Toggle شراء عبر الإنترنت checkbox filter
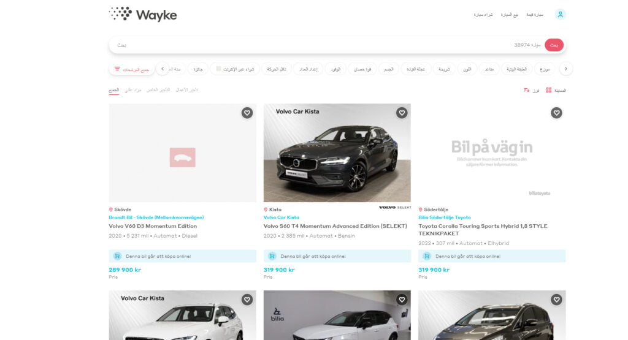The image size is (628, 340). pyautogui.click(x=218, y=69)
